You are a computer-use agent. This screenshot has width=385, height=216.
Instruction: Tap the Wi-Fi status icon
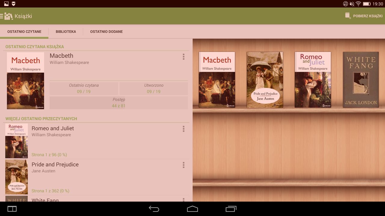(358, 4)
